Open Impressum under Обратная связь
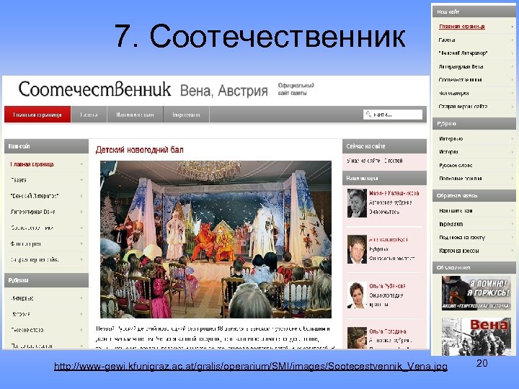Image resolution: width=519 pixels, height=389 pixels. click(451, 224)
